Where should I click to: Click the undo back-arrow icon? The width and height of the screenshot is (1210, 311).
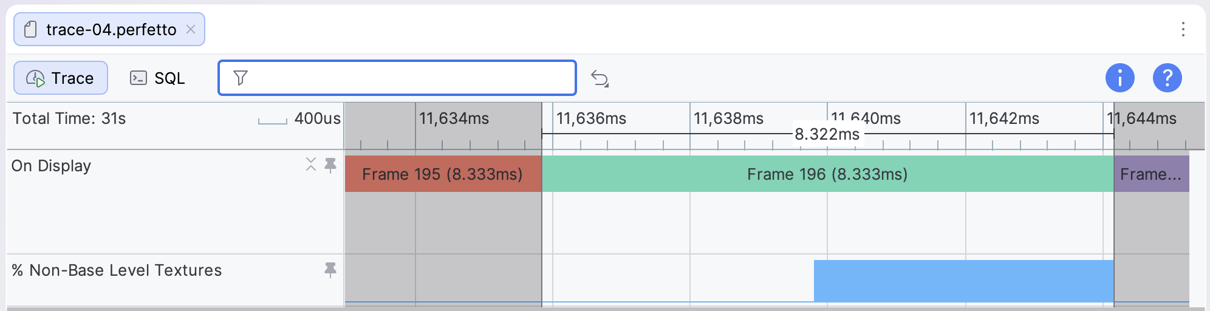pos(600,78)
